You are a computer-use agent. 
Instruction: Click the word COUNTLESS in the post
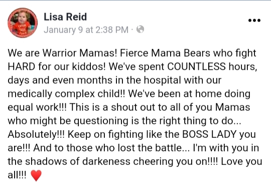click(x=196, y=67)
